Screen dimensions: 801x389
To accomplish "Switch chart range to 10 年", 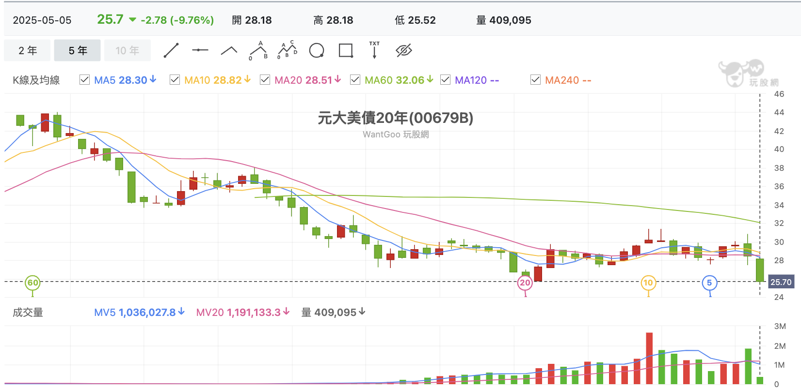I will pyautogui.click(x=127, y=50).
